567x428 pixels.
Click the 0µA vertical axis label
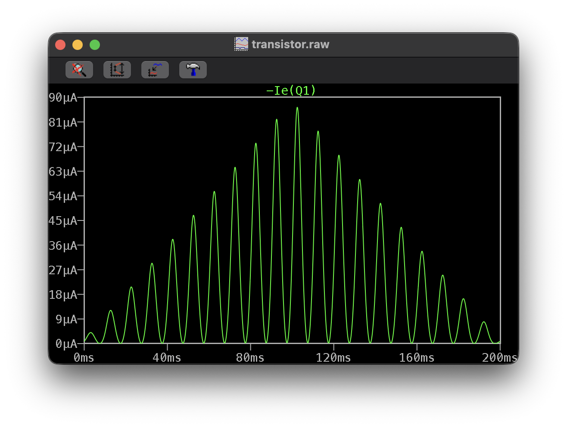pyautogui.click(x=66, y=344)
